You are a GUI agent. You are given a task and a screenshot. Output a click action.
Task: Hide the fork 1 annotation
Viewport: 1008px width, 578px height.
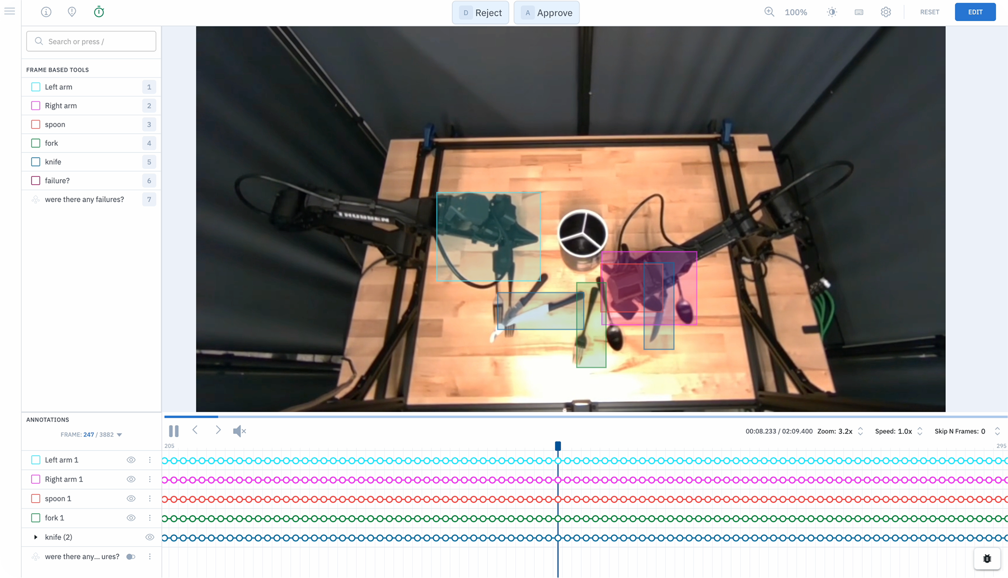(x=131, y=518)
